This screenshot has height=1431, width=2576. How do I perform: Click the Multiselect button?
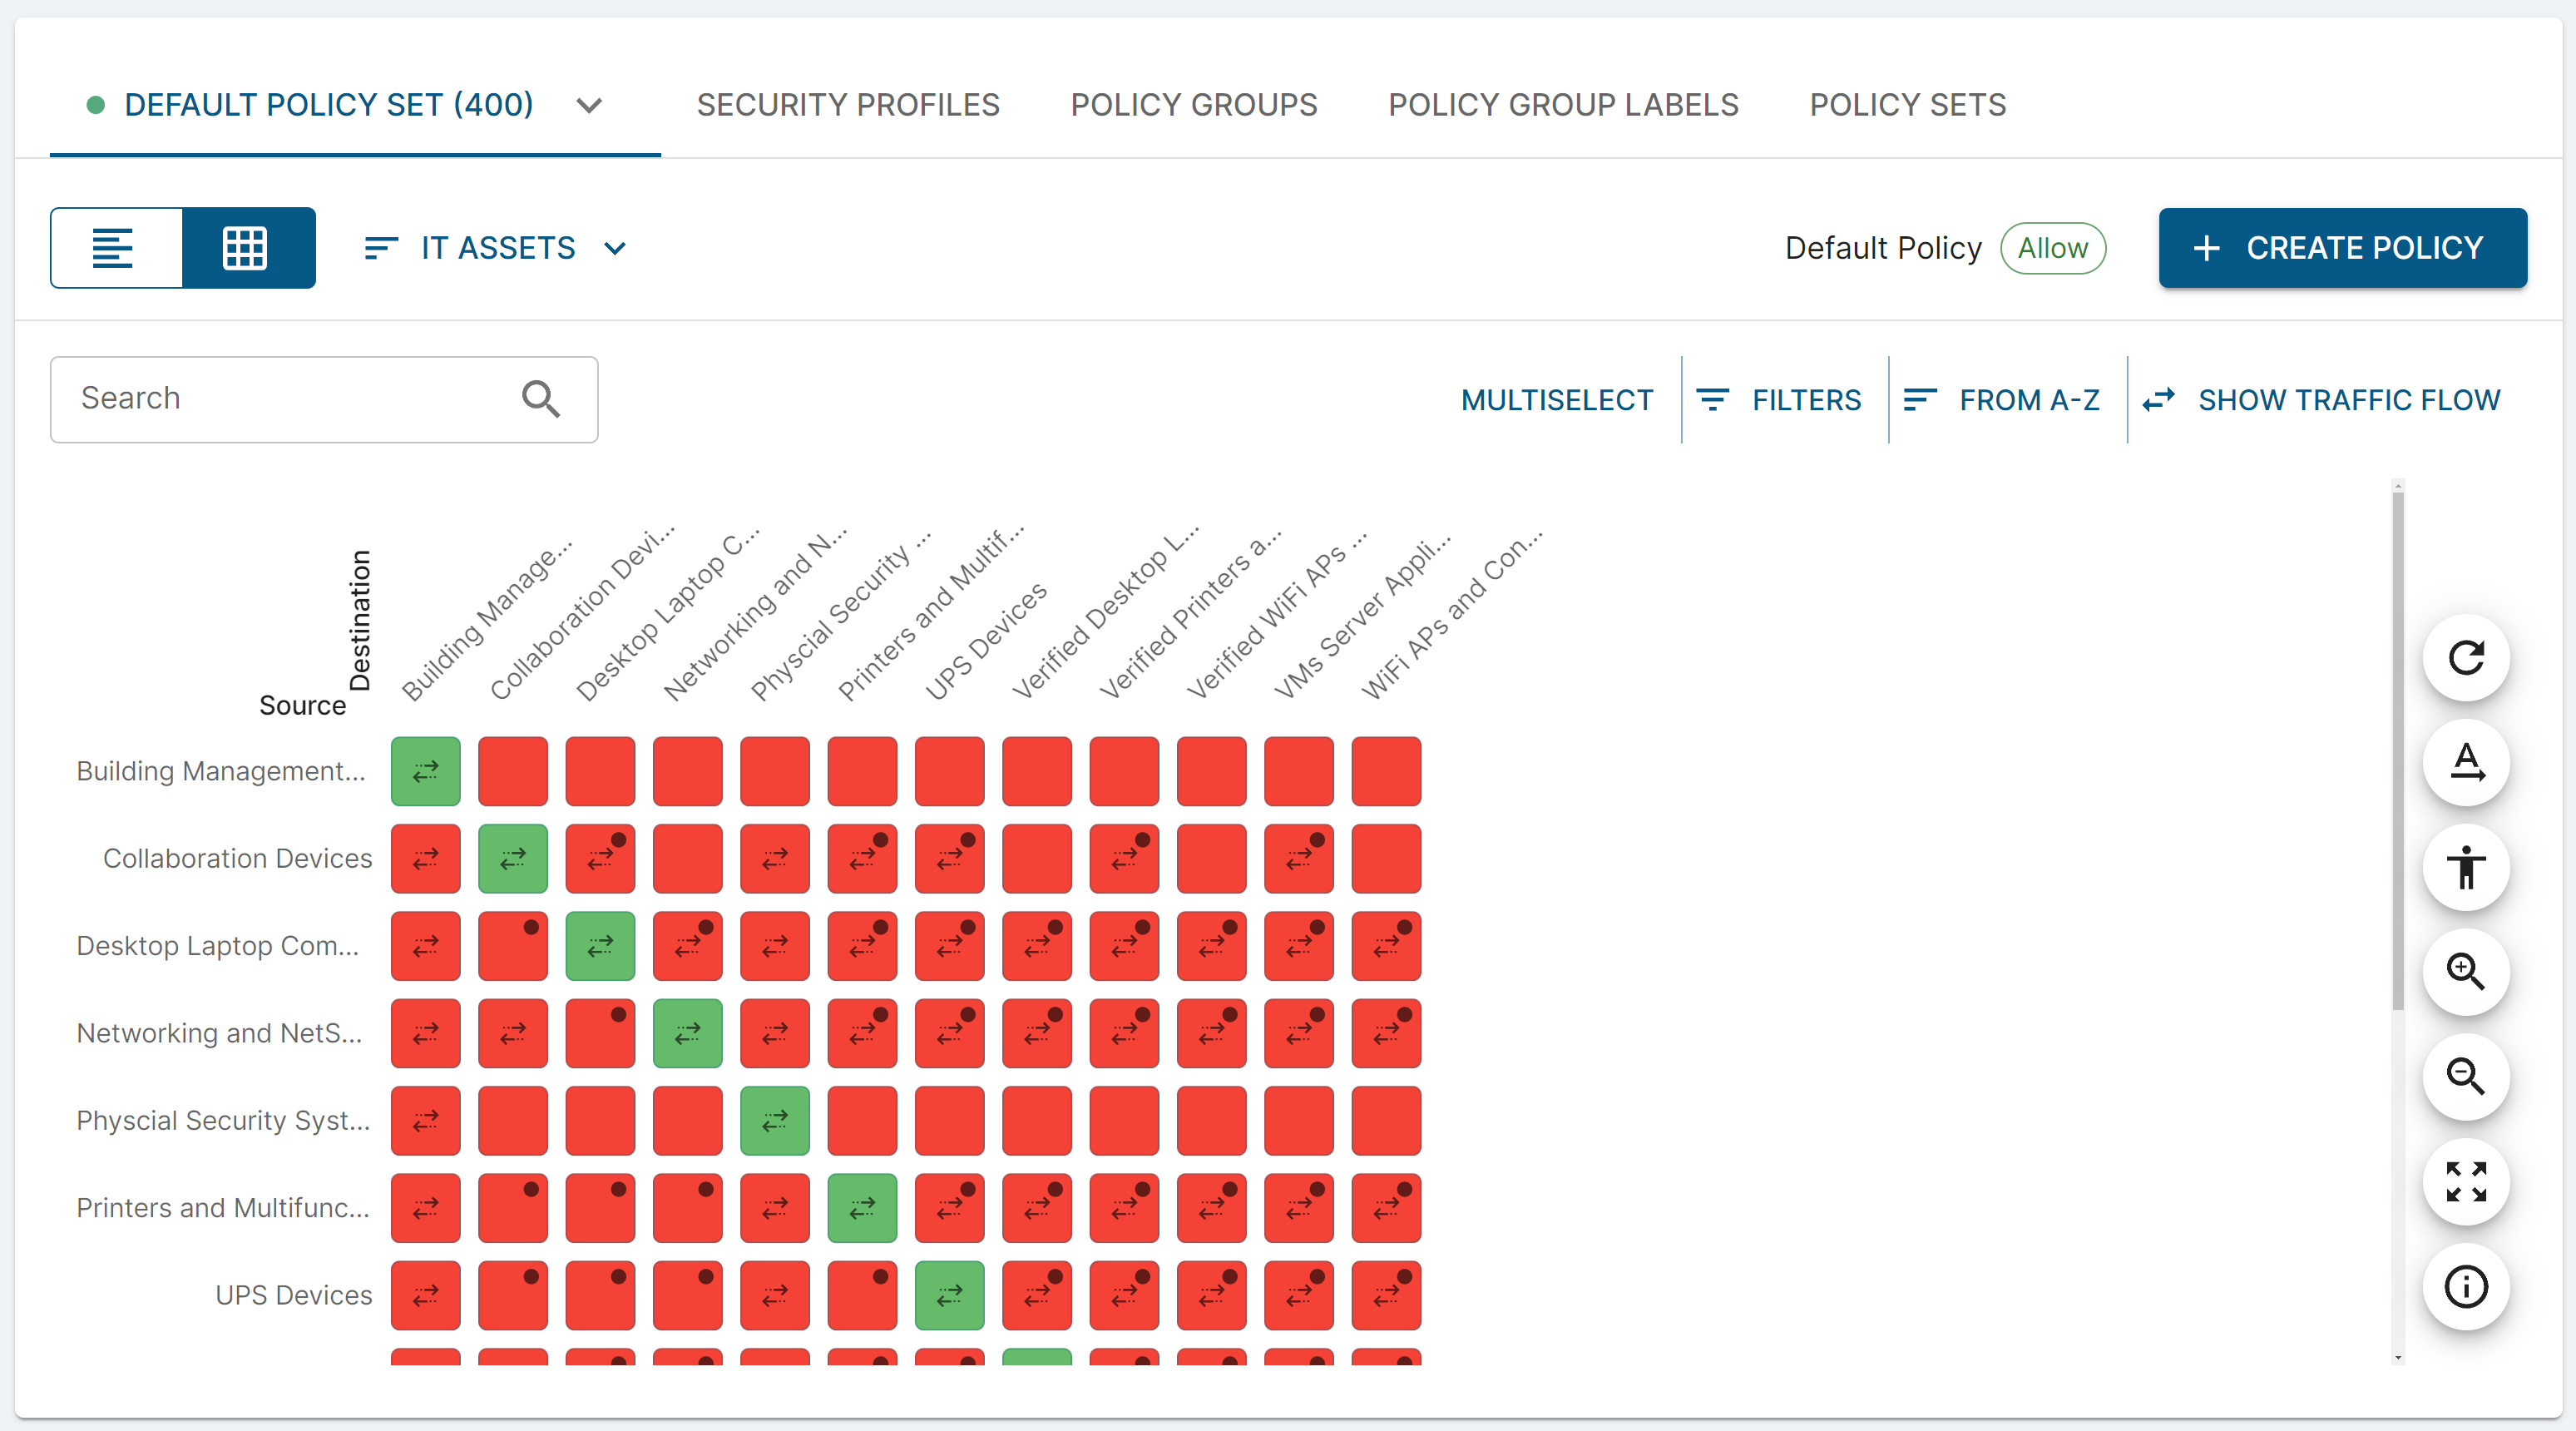click(x=1556, y=400)
